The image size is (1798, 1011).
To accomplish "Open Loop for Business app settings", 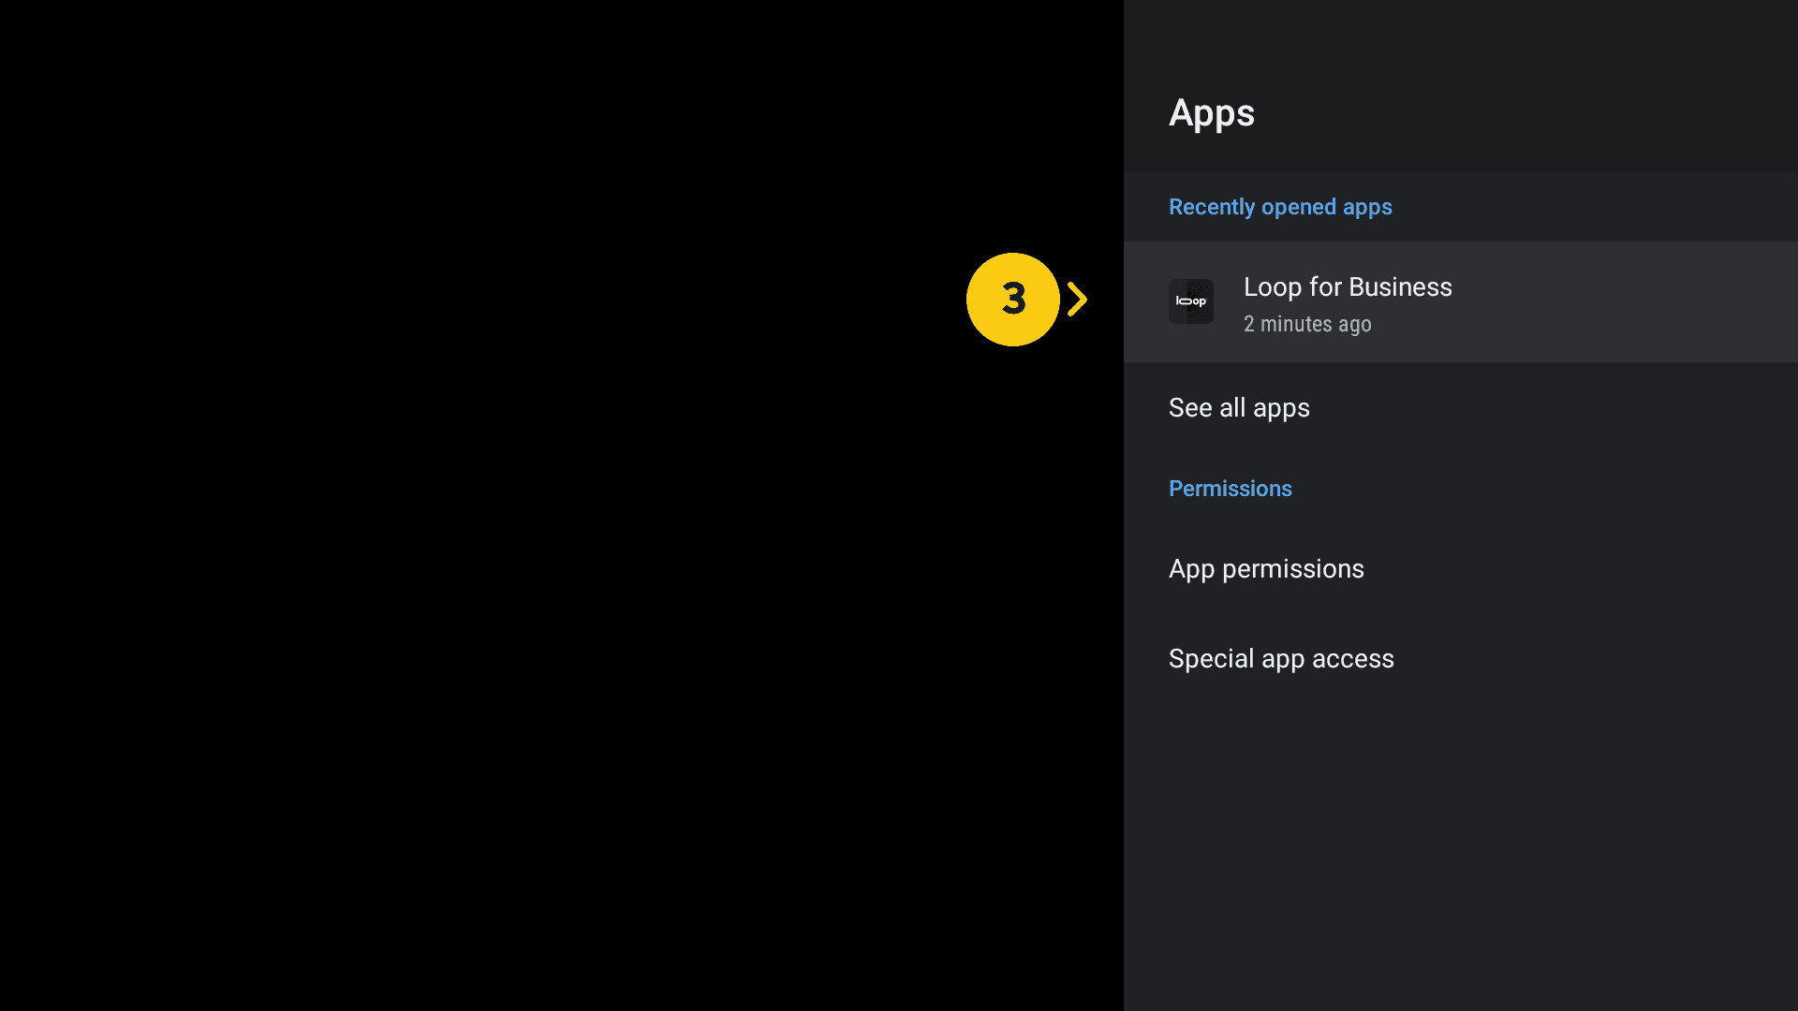I will (1459, 302).
